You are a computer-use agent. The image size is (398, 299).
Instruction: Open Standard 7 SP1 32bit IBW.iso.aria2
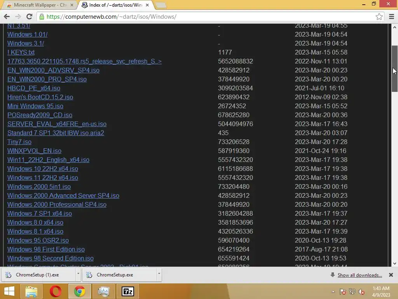tap(56, 133)
